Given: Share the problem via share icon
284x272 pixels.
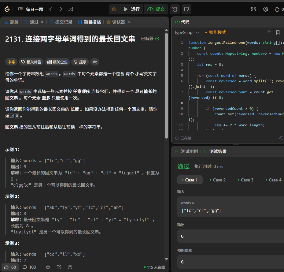Looking at the screenshot, I should (x=59, y=267).
